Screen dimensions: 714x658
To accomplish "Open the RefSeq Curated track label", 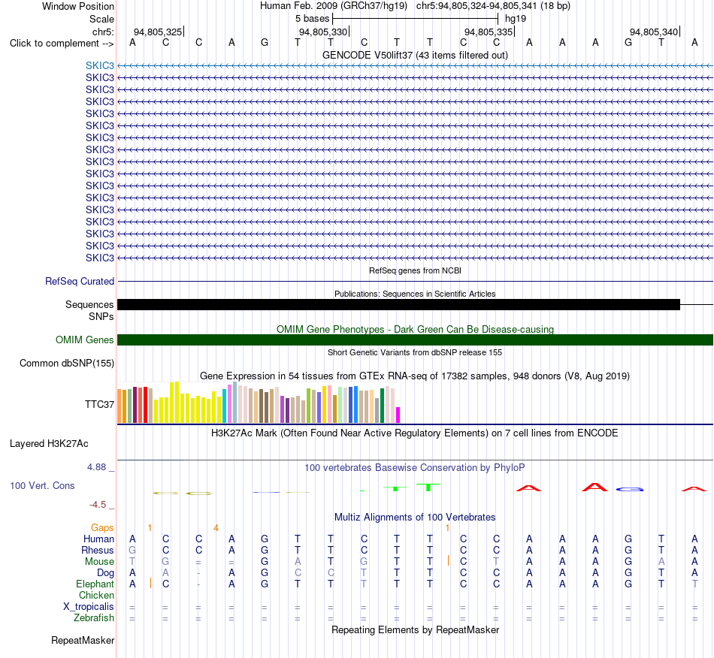I will tap(80, 281).
